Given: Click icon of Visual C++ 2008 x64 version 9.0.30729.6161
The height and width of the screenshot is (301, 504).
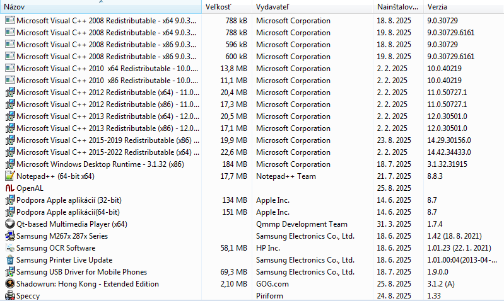Looking at the screenshot, I should (10, 32).
